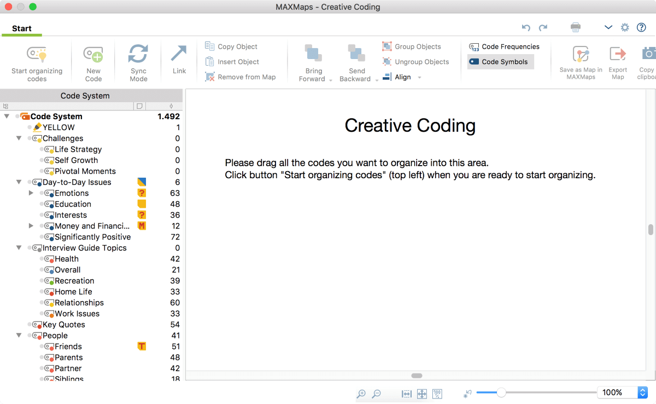This screenshot has height=404, width=656.
Task: Collapse the Challenges code
Action: 19,138
